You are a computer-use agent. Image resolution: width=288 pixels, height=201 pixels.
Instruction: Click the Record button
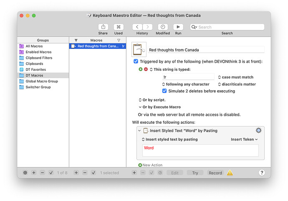point(215,173)
